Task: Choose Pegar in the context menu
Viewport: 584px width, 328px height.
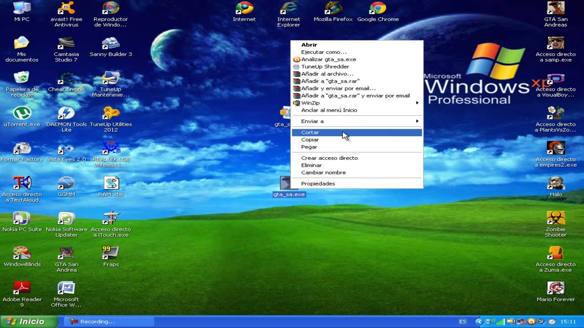Action: 357,147
